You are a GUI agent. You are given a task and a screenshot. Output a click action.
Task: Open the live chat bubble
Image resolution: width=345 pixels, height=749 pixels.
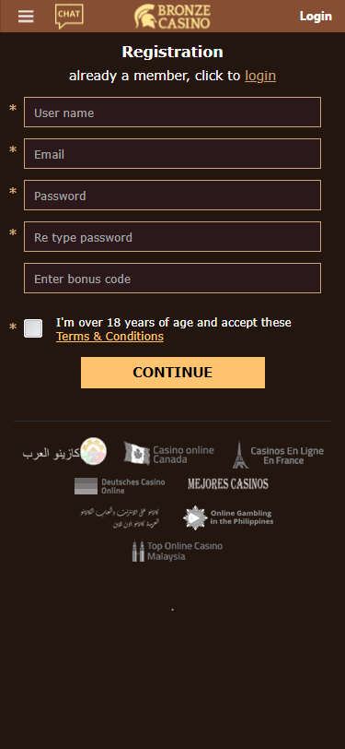coord(69,16)
